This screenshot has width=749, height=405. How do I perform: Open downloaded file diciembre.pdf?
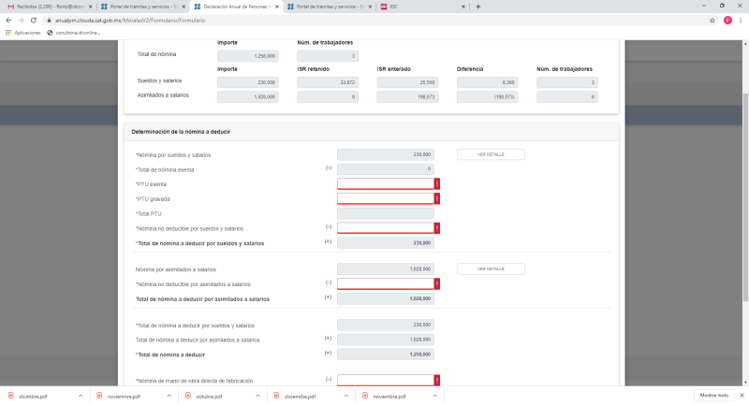point(34,396)
